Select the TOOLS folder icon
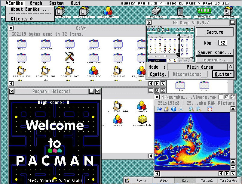 coord(70,58)
